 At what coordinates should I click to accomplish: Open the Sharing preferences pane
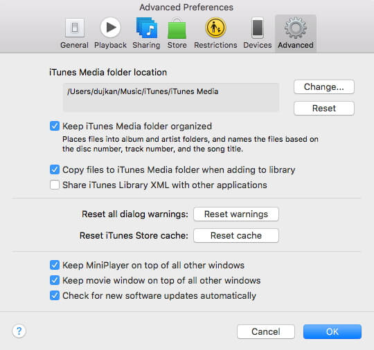tap(146, 33)
